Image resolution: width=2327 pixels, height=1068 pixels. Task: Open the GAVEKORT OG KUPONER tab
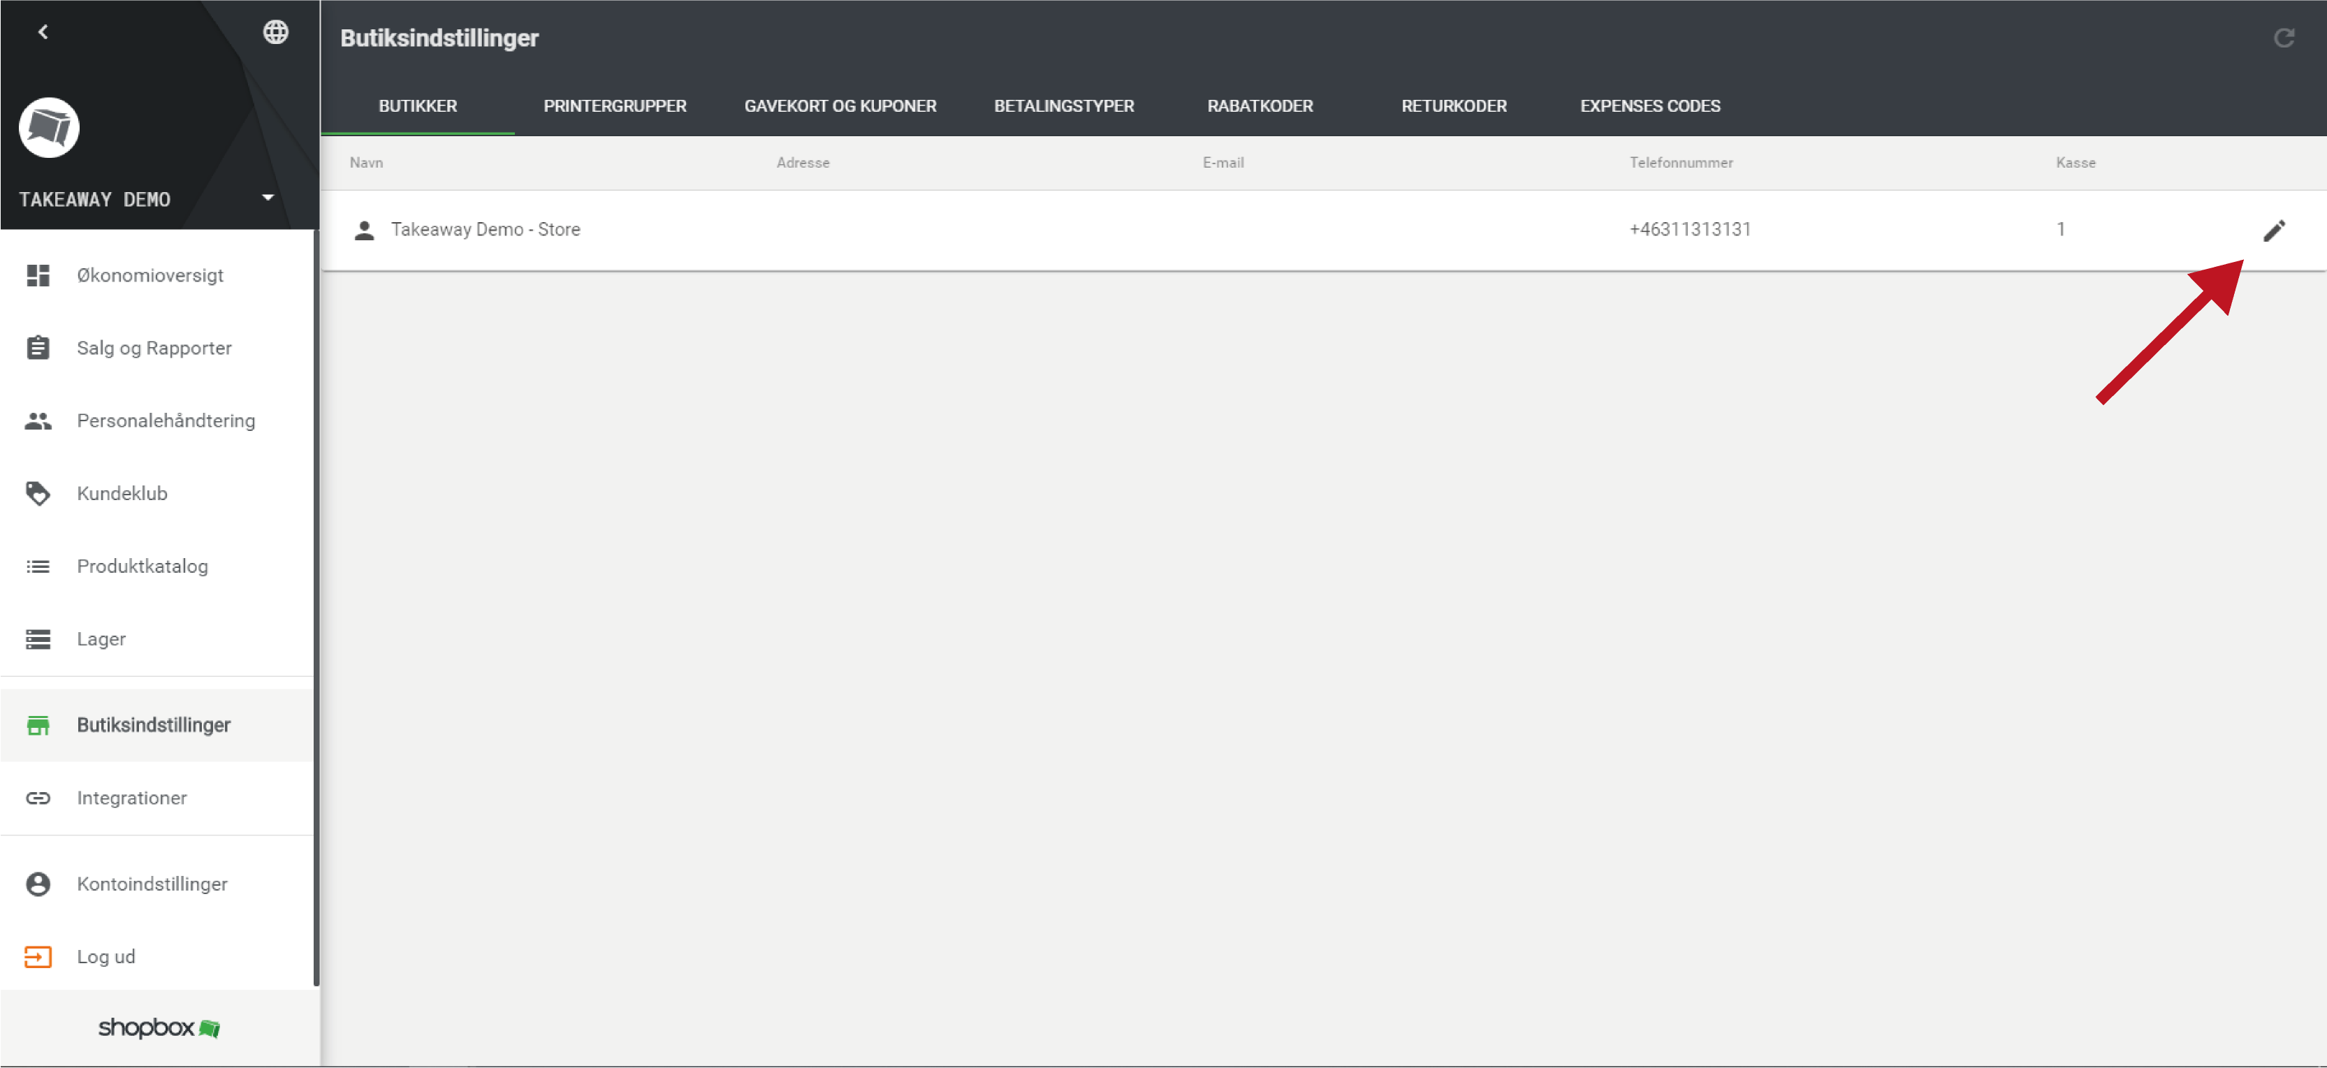pyautogui.click(x=839, y=105)
